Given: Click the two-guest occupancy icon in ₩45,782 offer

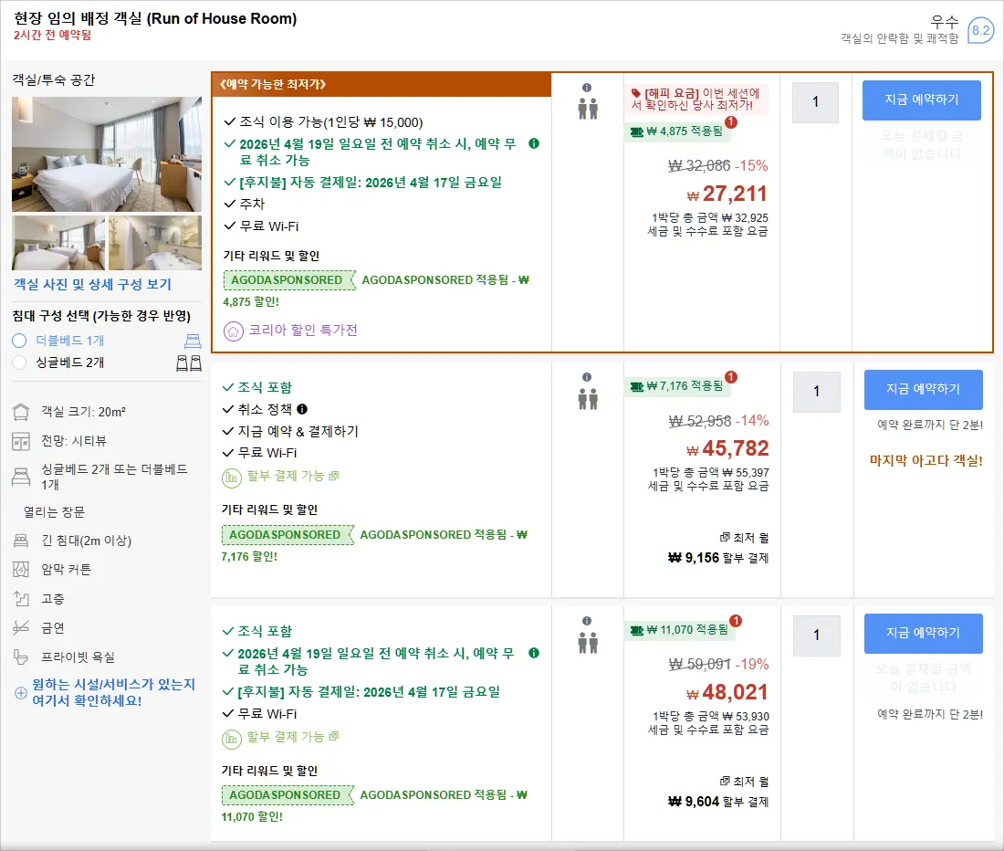Looking at the screenshot, I should coord(588,399).
